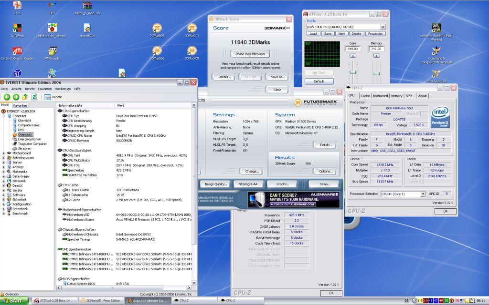The image size is (489, 305).
Task: Click Image Quality button in 3DMark05
Action: coord(215,184)
